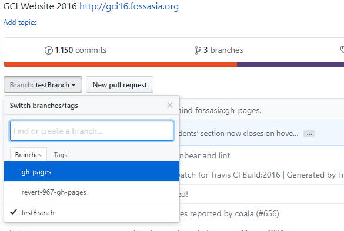This screenshot has height=231, width=344.
Task: Open the 1,150 commits history
Action: (x=75, y=50)
